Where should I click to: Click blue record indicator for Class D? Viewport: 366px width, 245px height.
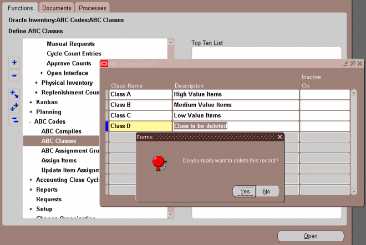(x=107, y=126)
